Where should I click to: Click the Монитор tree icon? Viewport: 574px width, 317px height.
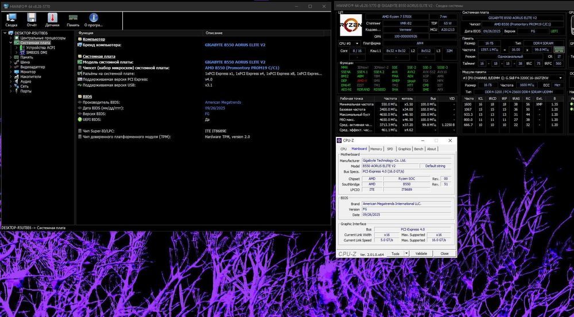click(17, 72)
